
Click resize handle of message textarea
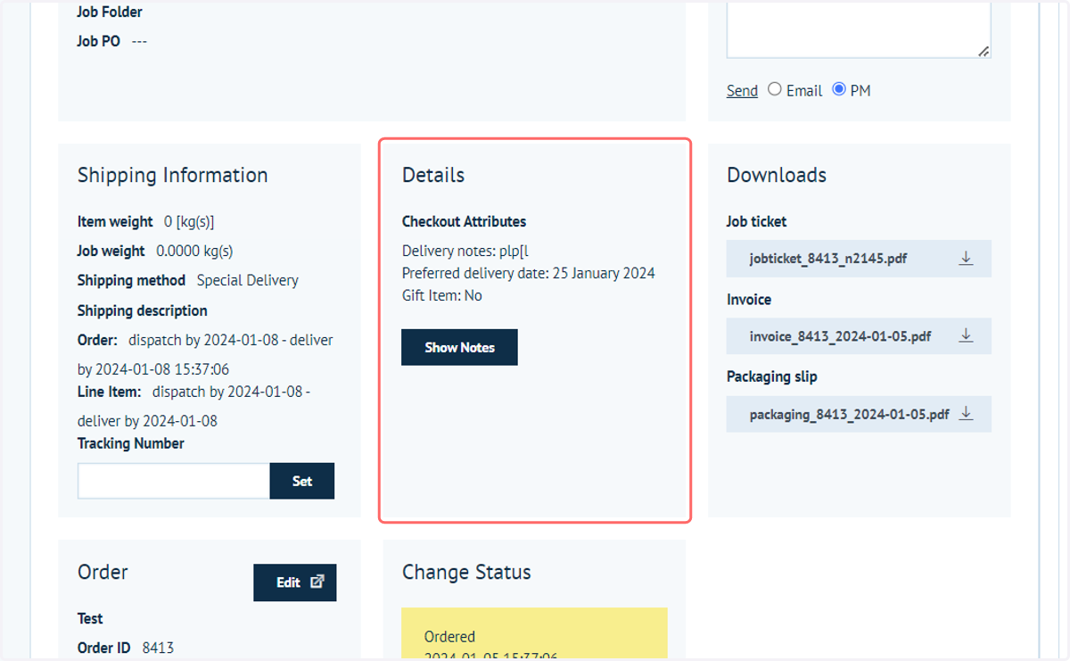pyautogui.click(x=984, y=52)
